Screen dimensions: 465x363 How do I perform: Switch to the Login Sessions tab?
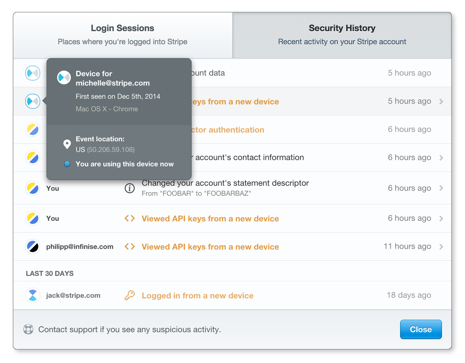pos(123,35)
